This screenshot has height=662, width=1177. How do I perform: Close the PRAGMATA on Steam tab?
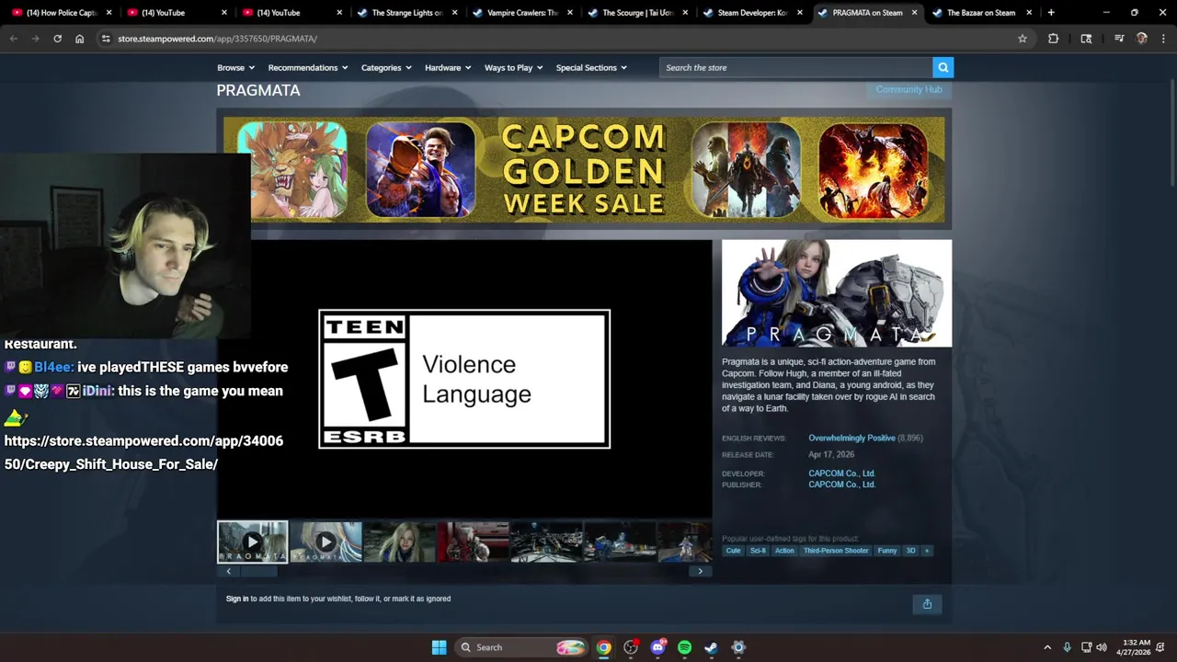coord(914,13)
